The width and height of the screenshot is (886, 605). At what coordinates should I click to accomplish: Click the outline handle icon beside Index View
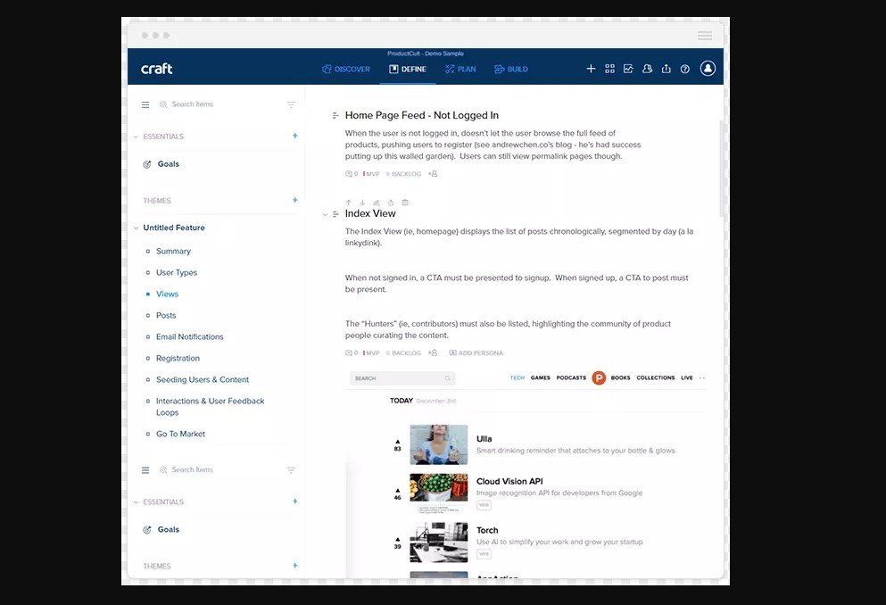coord(335,214)
